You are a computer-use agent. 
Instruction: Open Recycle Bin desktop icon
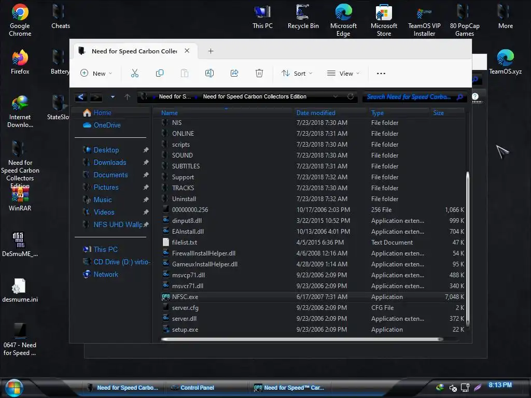tap(303, 16)
